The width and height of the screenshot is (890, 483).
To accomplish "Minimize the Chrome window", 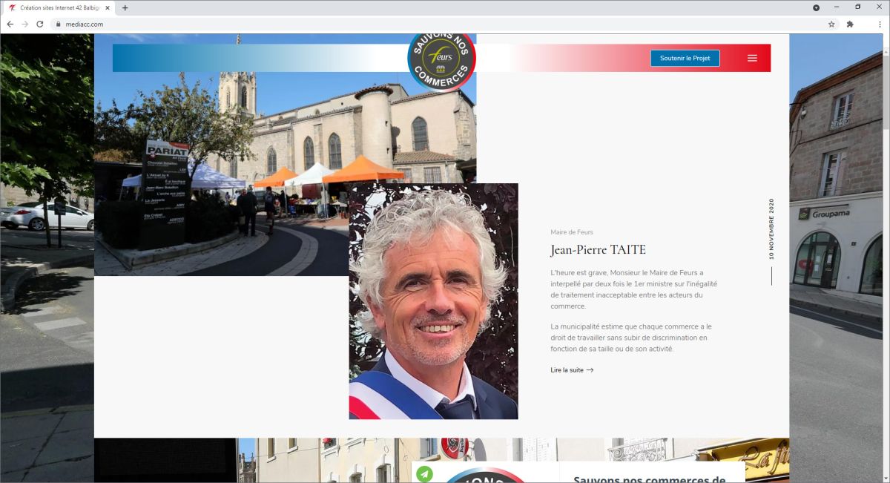I will [837, 7].
